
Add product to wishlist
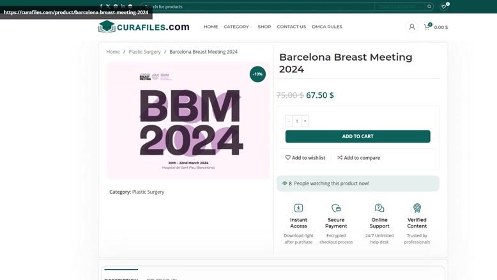point(305,158)
